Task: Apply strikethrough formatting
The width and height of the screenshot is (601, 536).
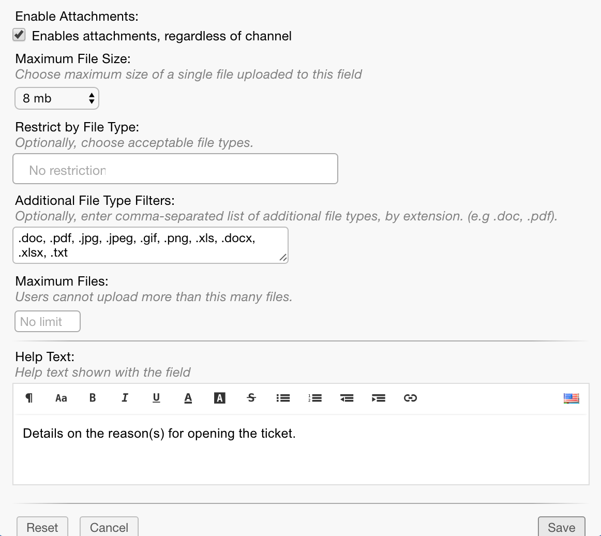Action: 251,398
